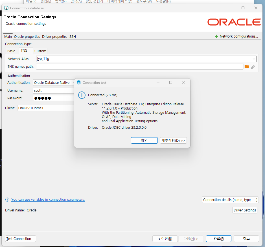Viewport: 265px width, 247px height.
Task: Select the Custom connection type tab
Action: 40,51
